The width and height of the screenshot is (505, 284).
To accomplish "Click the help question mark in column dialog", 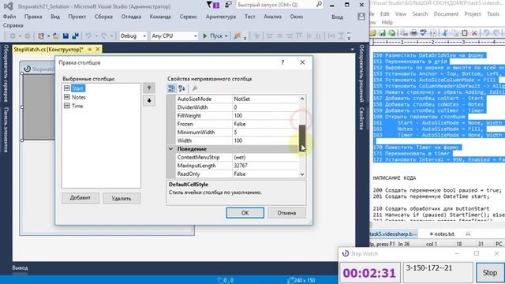I will tap(282, 62).
